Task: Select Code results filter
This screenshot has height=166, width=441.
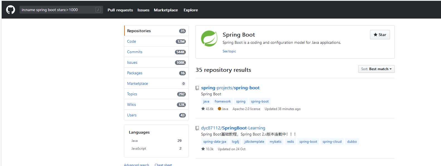Action: coord(156,41)
